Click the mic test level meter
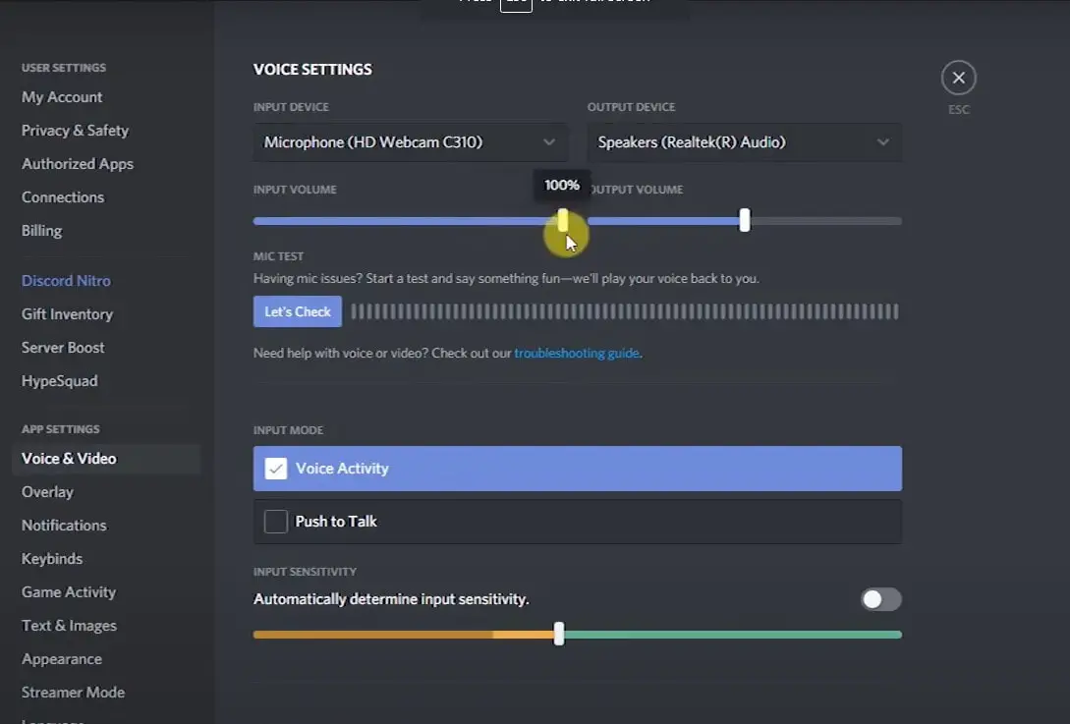This screenshot has width=1070, height=724. tap(624, 312)
